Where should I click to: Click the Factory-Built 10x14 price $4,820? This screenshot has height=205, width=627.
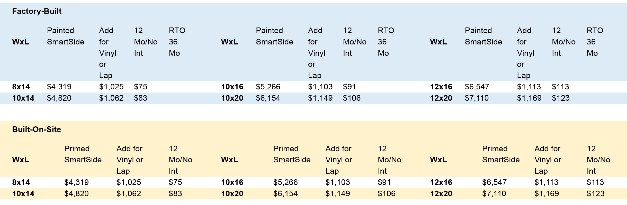[59, 98]
